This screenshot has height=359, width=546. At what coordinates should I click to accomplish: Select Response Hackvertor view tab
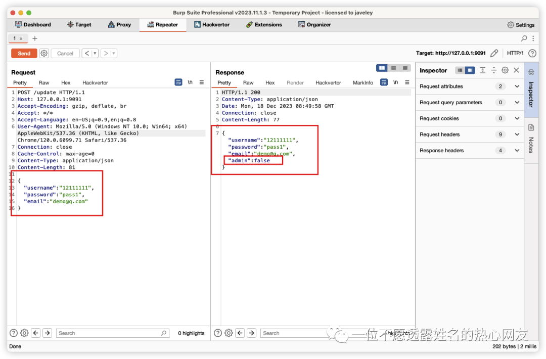tap(329, 82)
